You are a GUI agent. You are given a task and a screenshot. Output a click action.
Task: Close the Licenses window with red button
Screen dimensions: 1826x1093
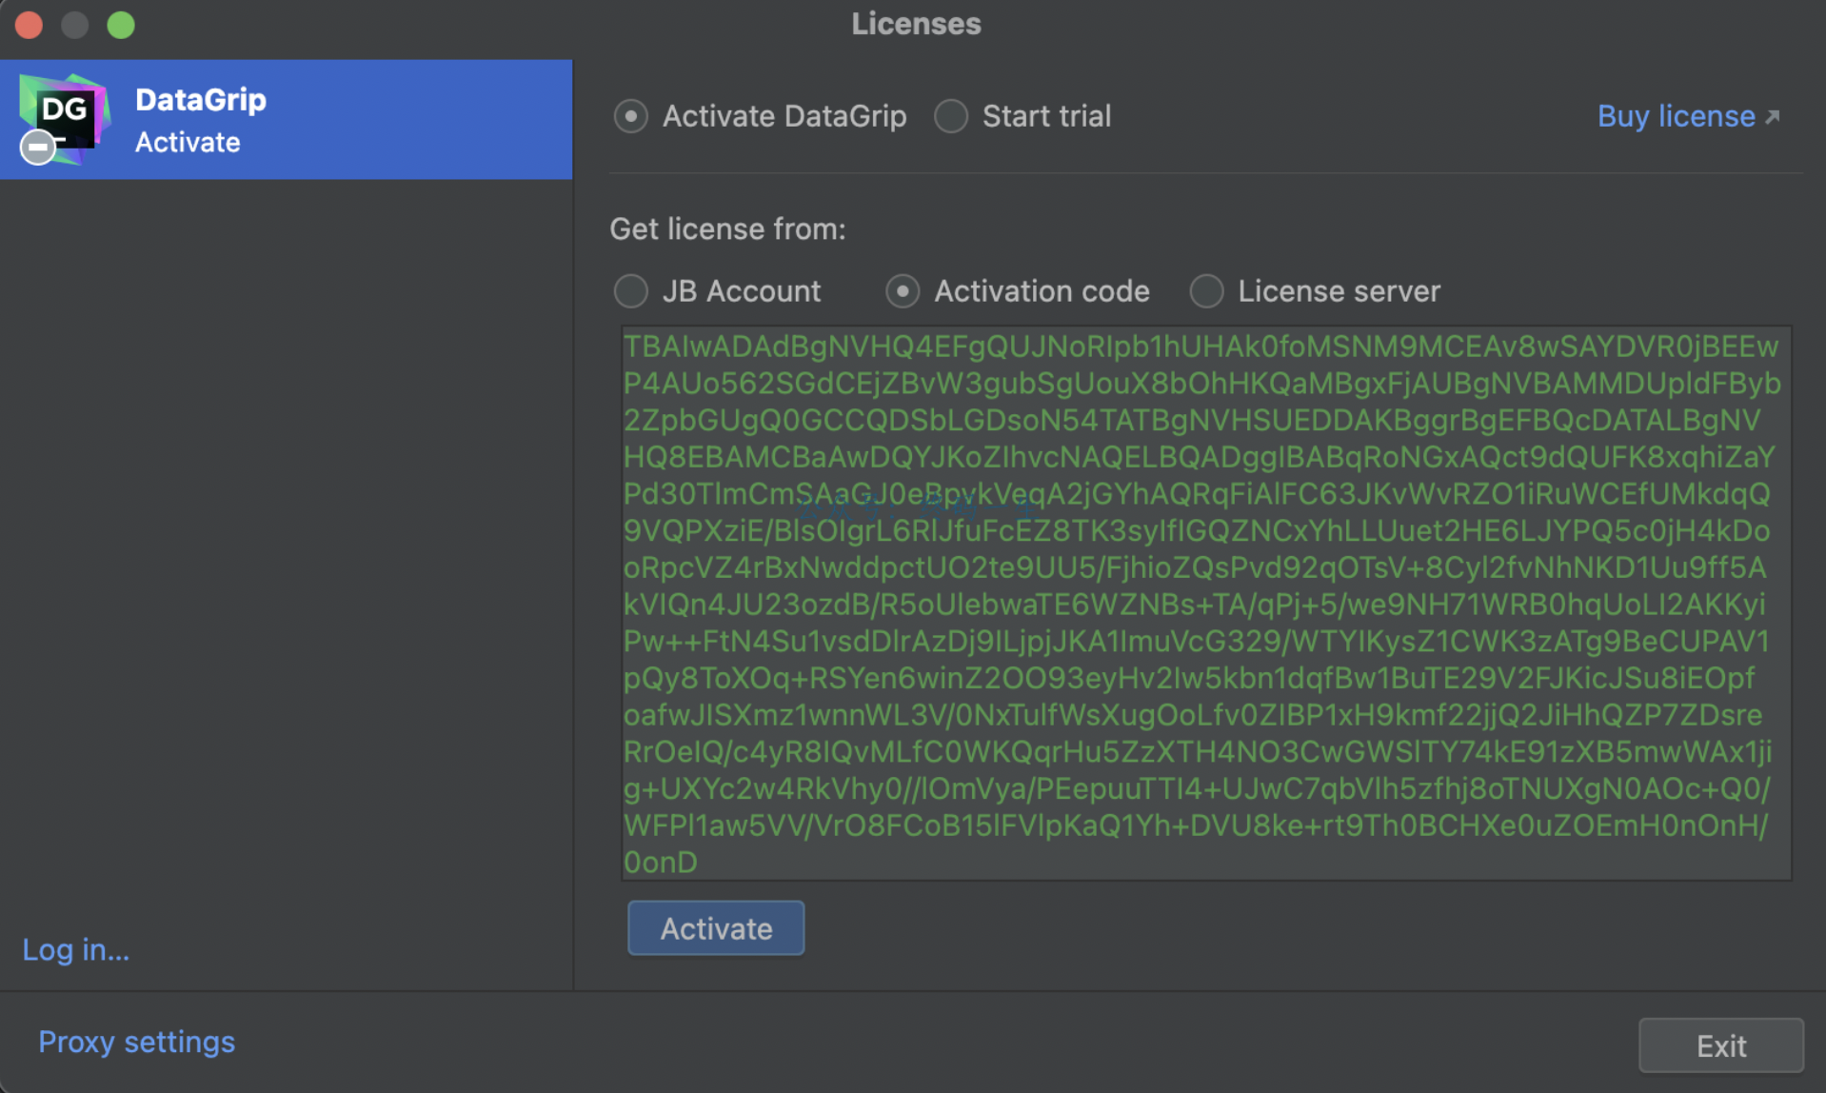30,25
